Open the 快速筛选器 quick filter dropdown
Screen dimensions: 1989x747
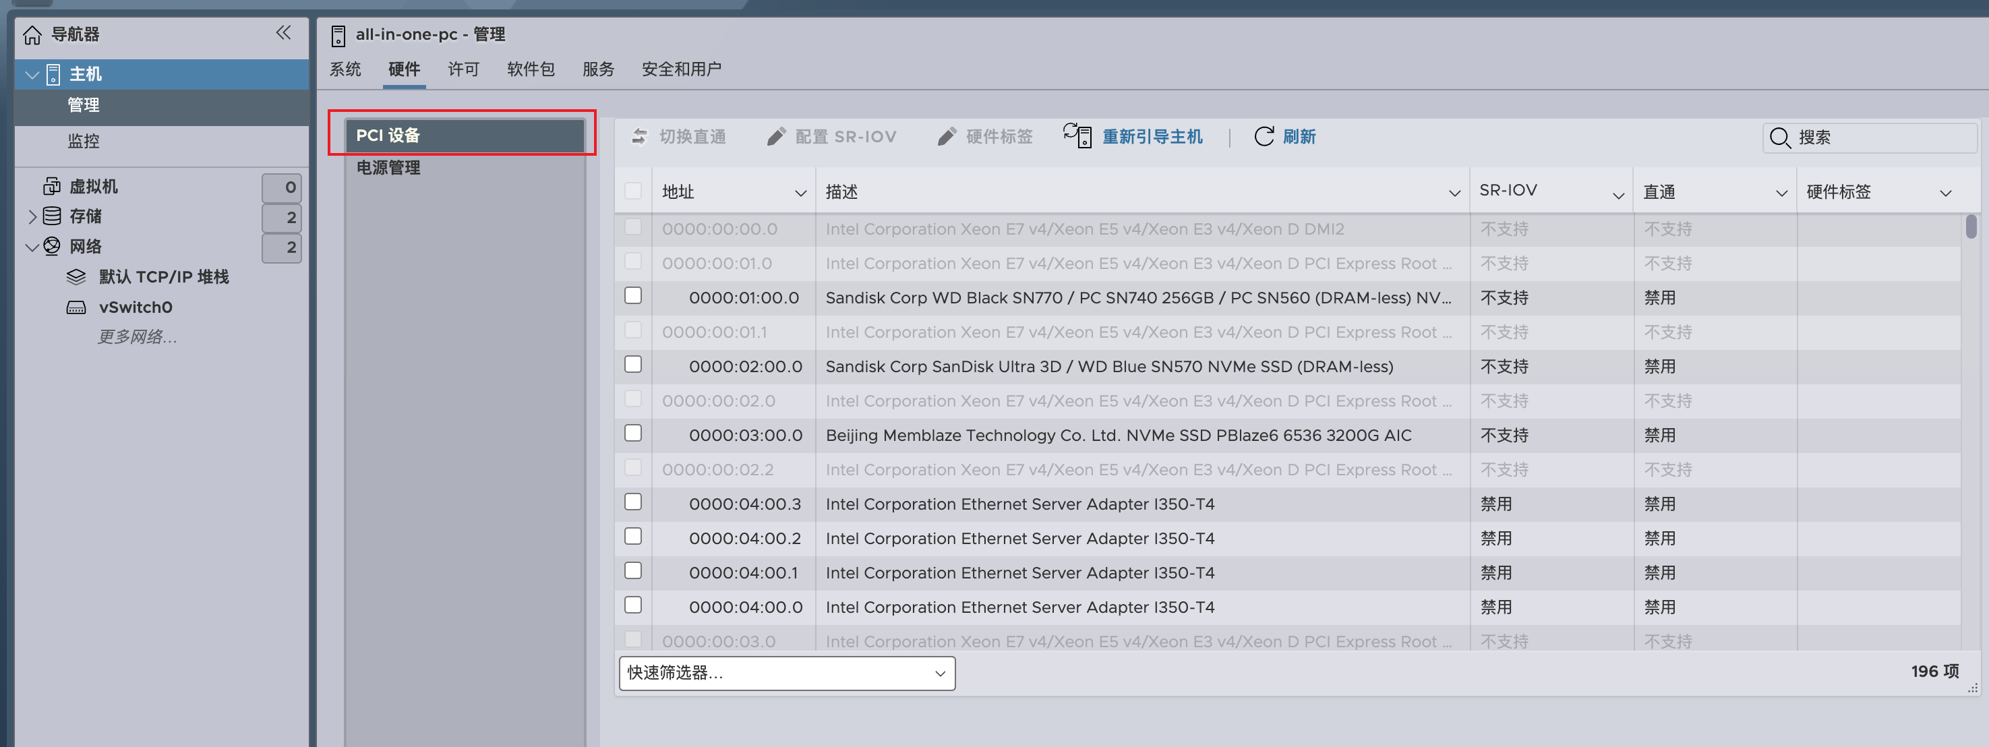[x=787, y=674]
